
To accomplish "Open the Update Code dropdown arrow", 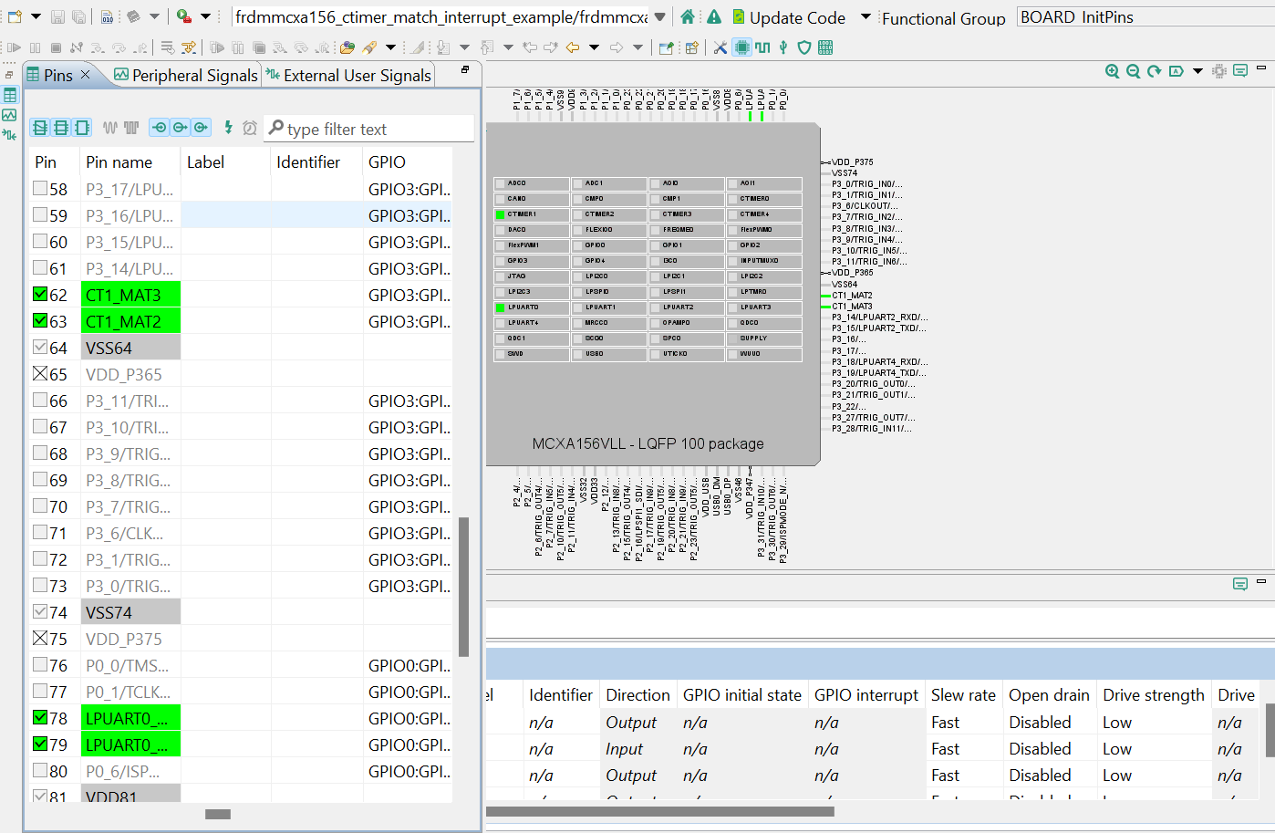I will pyautogui.click(x=864, y=17).
